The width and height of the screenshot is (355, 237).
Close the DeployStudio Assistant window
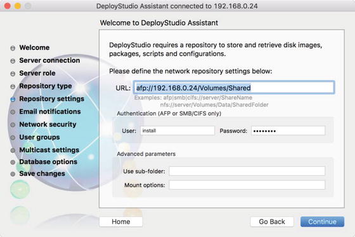tap(8, 6)
